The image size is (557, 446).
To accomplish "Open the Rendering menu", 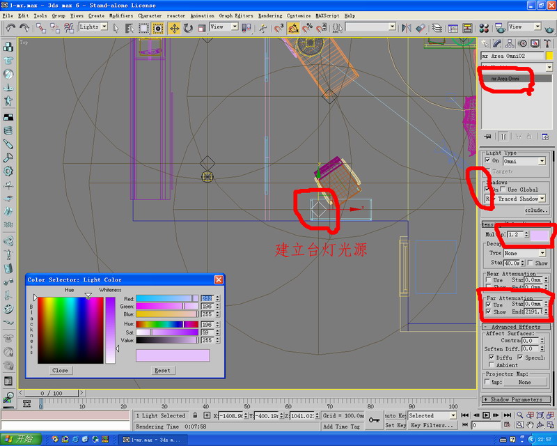I will 270,15.
